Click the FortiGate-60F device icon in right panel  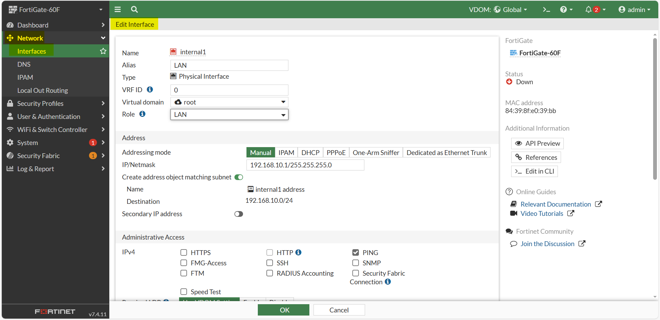click(x=514, y=53)
